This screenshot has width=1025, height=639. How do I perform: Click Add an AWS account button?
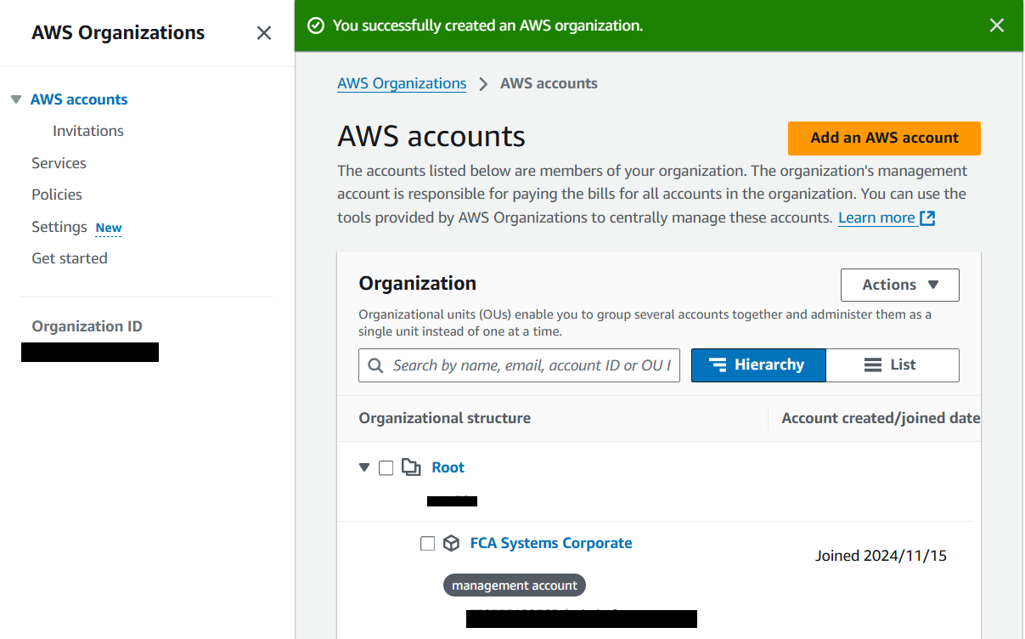(884, 139)
